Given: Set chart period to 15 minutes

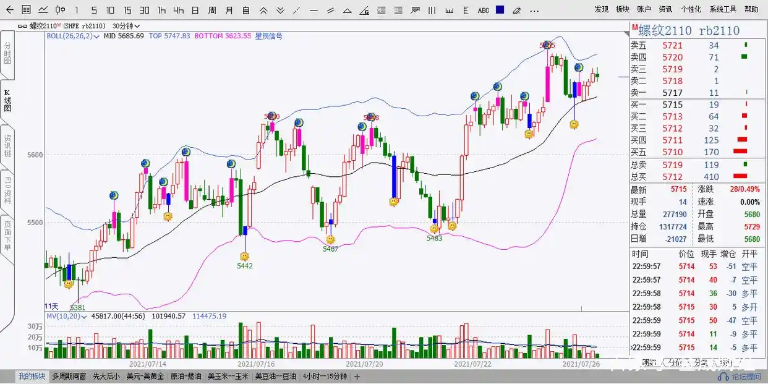Looking at the screenshot, I should point(127,10).
